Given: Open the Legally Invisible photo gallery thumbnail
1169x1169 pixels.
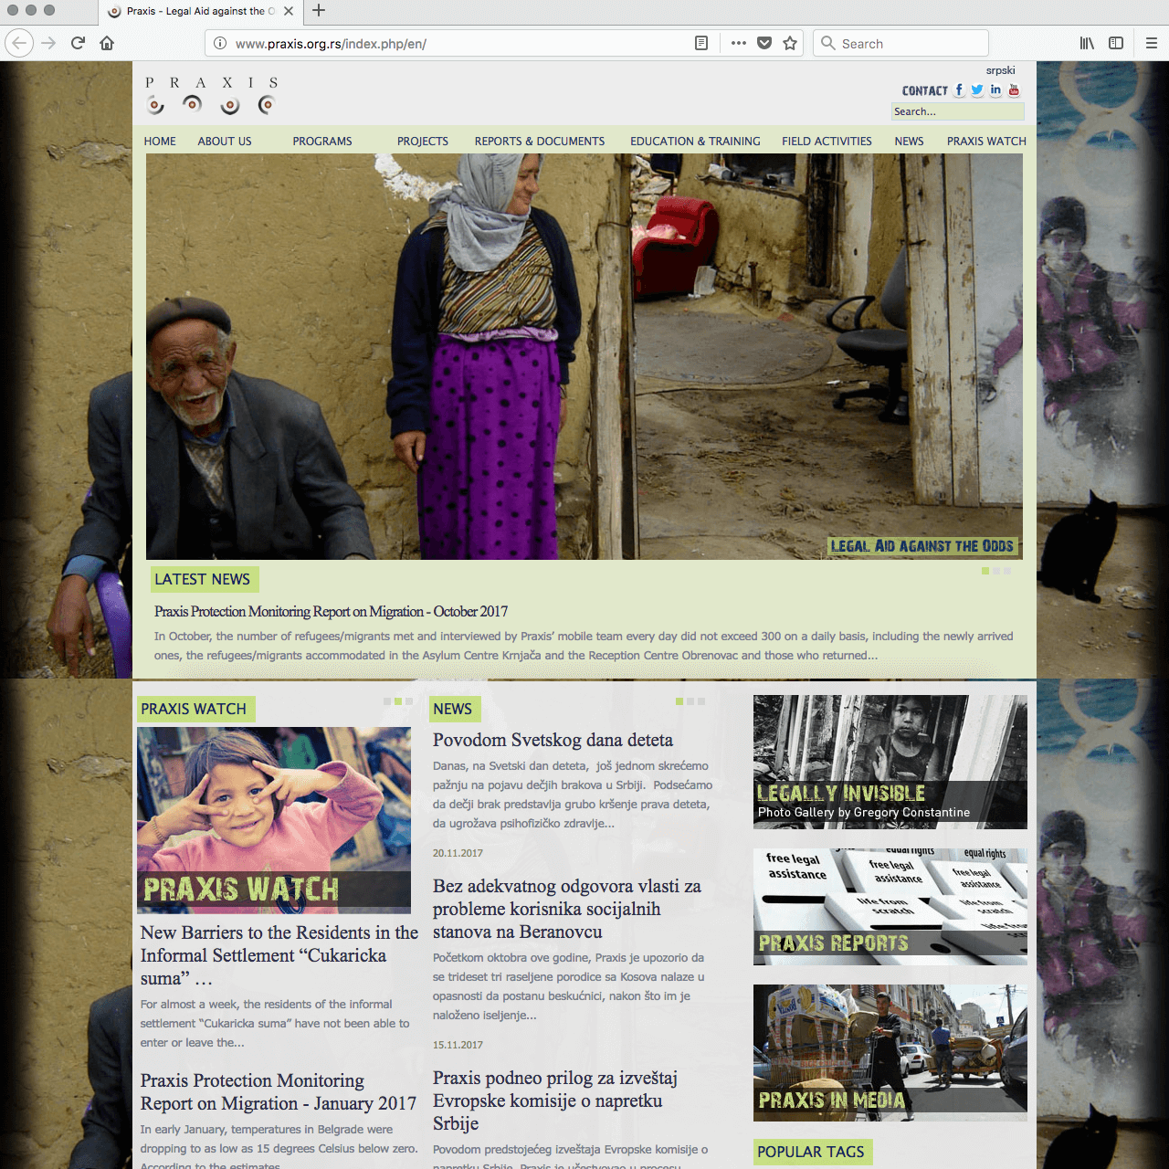Looking at the screenshot, I should coord(890,762).
